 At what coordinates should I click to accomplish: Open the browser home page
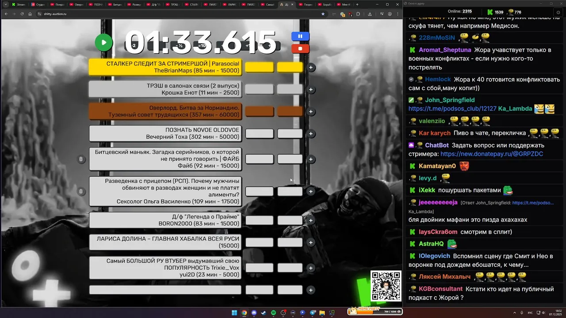(x=30, y=14)
